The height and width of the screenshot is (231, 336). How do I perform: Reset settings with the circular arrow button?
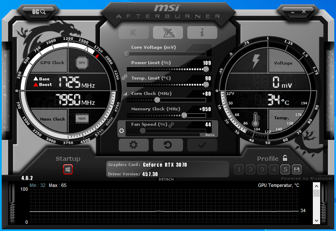pyautogui.click(x=168, y=145)
